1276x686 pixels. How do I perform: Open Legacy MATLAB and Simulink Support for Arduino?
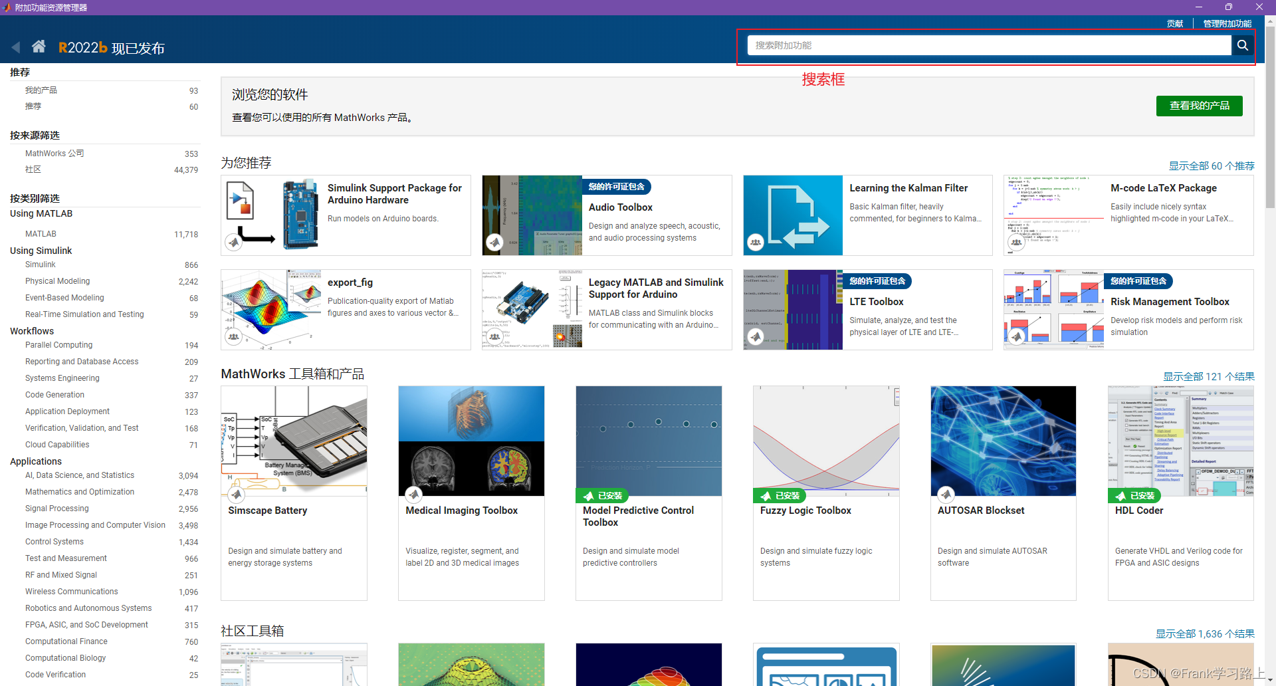pyautogui.click(x=656, y=288)
